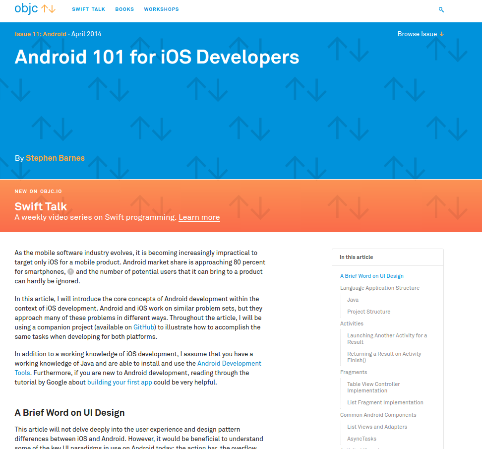Screen dimensions: 482x449
Task: Open Android Development Tools link
Action: tap(229, 364)
